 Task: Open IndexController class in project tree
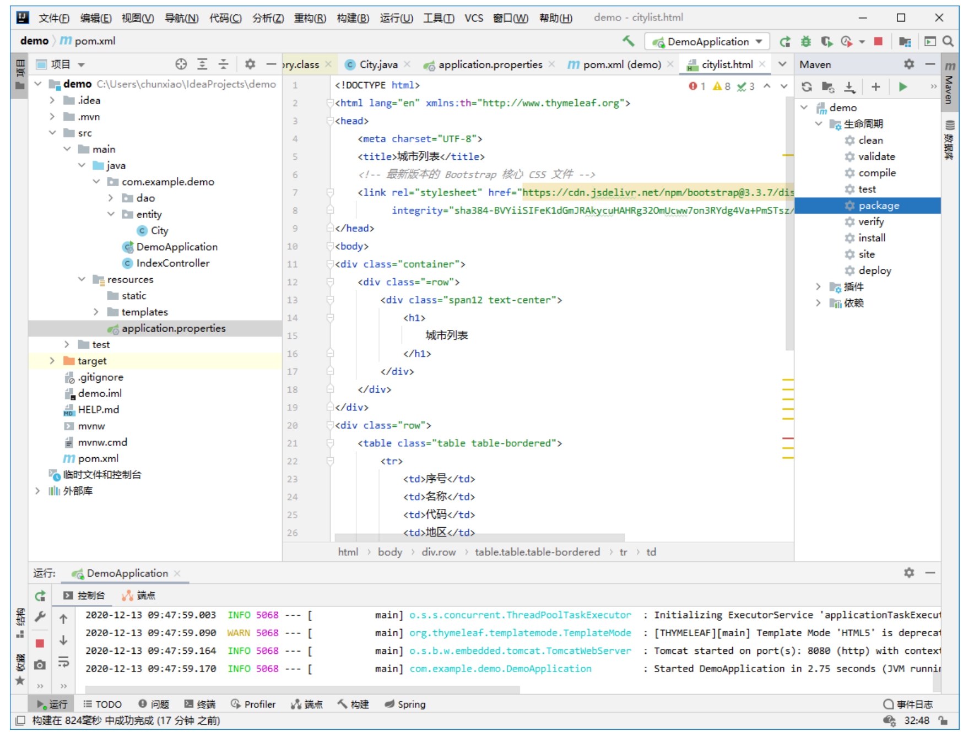point(172,263)
